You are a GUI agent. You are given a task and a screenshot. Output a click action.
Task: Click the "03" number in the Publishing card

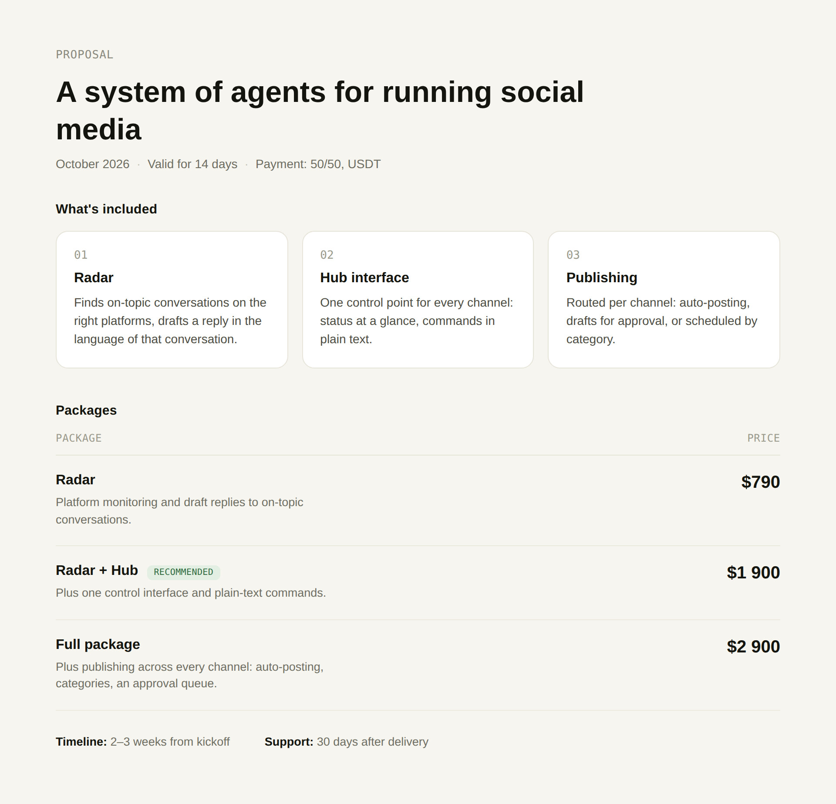[x=573, y=255]
